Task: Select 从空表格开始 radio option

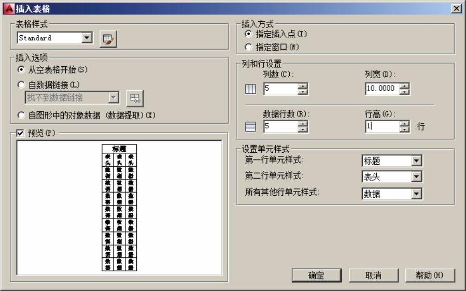Action: tap(21, 69)
